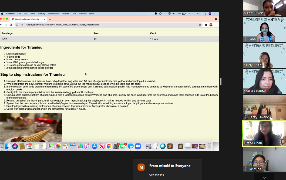This screenshot has width=286, height=180.
Task: Open the News app in Dock
Action: 102,146
